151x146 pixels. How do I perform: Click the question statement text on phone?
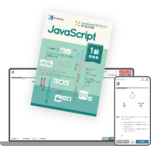pyautogui.click(x=134, y=118)
